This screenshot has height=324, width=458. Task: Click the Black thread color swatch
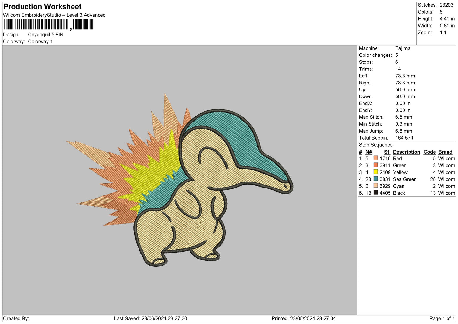tap(376, 193)
